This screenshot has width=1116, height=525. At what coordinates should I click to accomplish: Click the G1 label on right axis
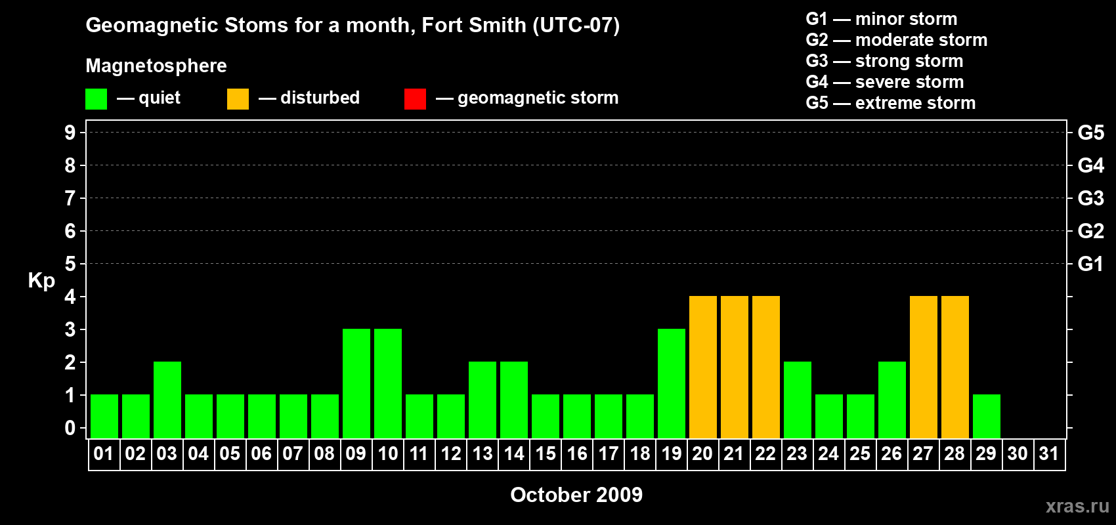click(1091, 264)
